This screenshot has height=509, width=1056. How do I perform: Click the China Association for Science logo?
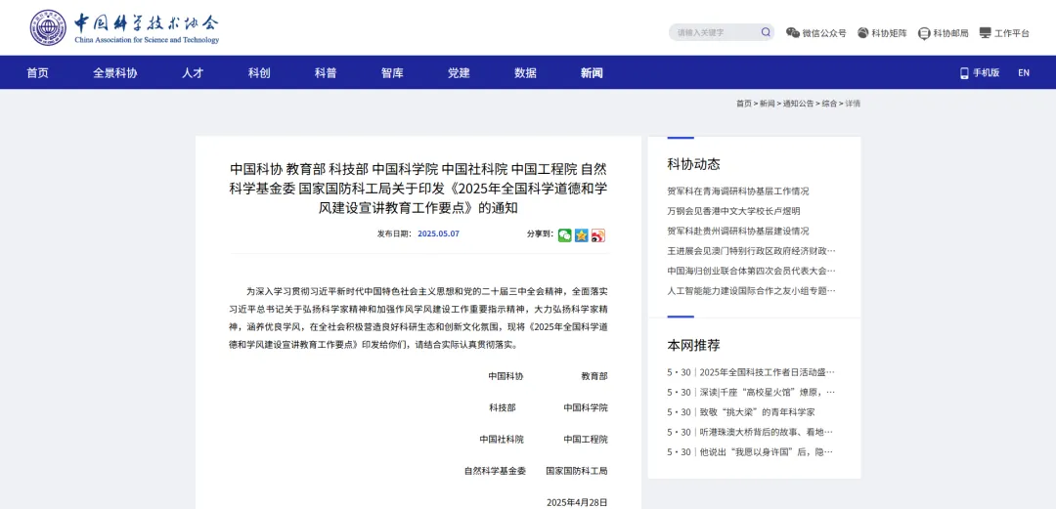tap(124, 27)
